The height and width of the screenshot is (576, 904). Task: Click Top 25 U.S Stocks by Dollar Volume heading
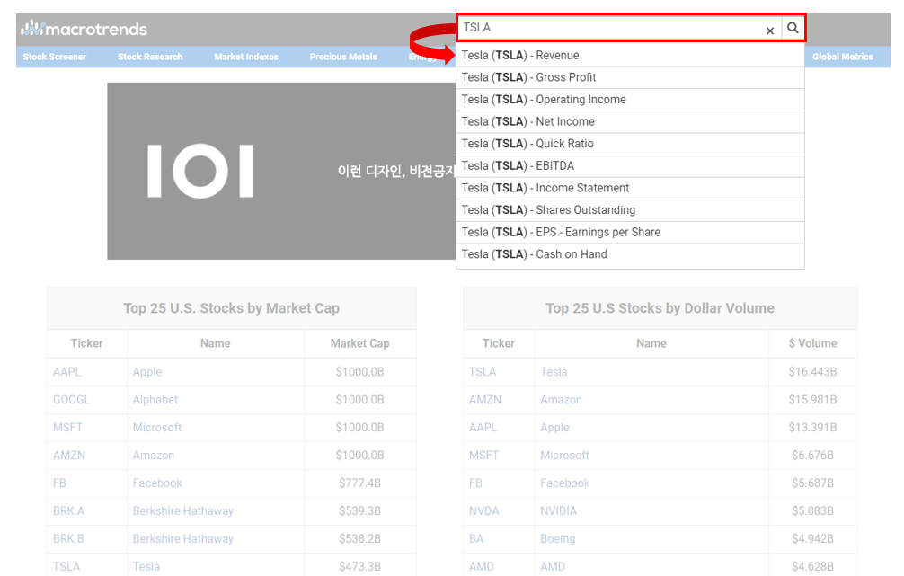660,308
